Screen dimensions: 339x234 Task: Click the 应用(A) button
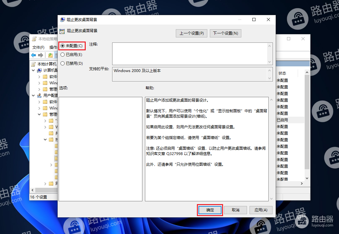[x=261, y=210]
